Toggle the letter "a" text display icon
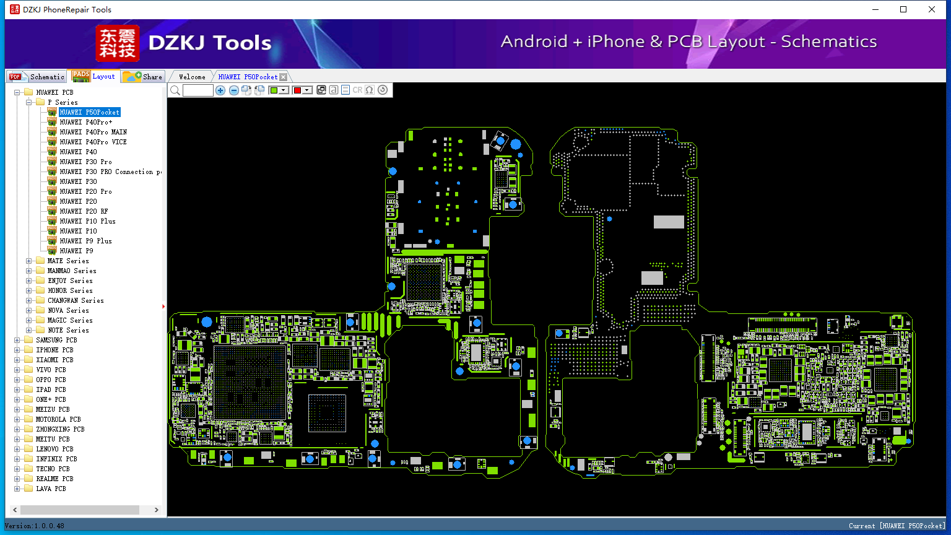Viewport: 951px width, 535px height. point(334,90)
